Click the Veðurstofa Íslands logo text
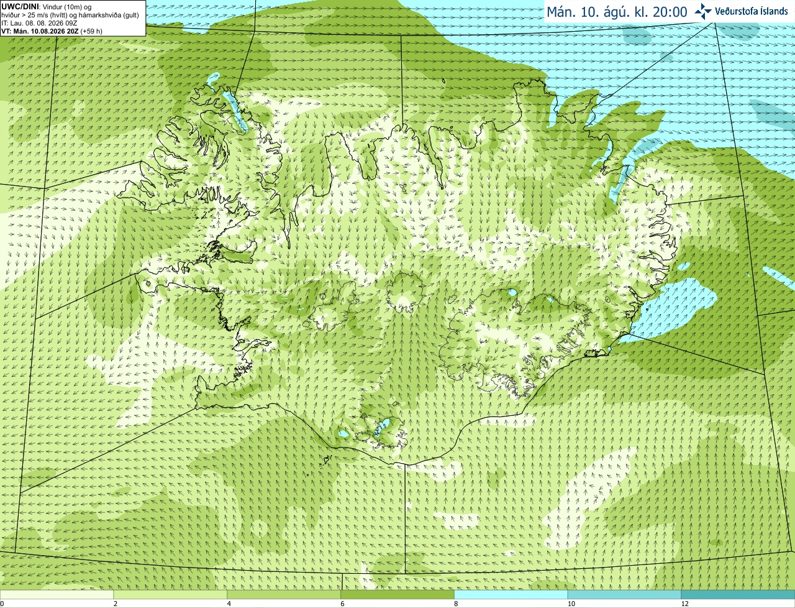The height and width of the screenshot is (608, 795). (751, 11)
